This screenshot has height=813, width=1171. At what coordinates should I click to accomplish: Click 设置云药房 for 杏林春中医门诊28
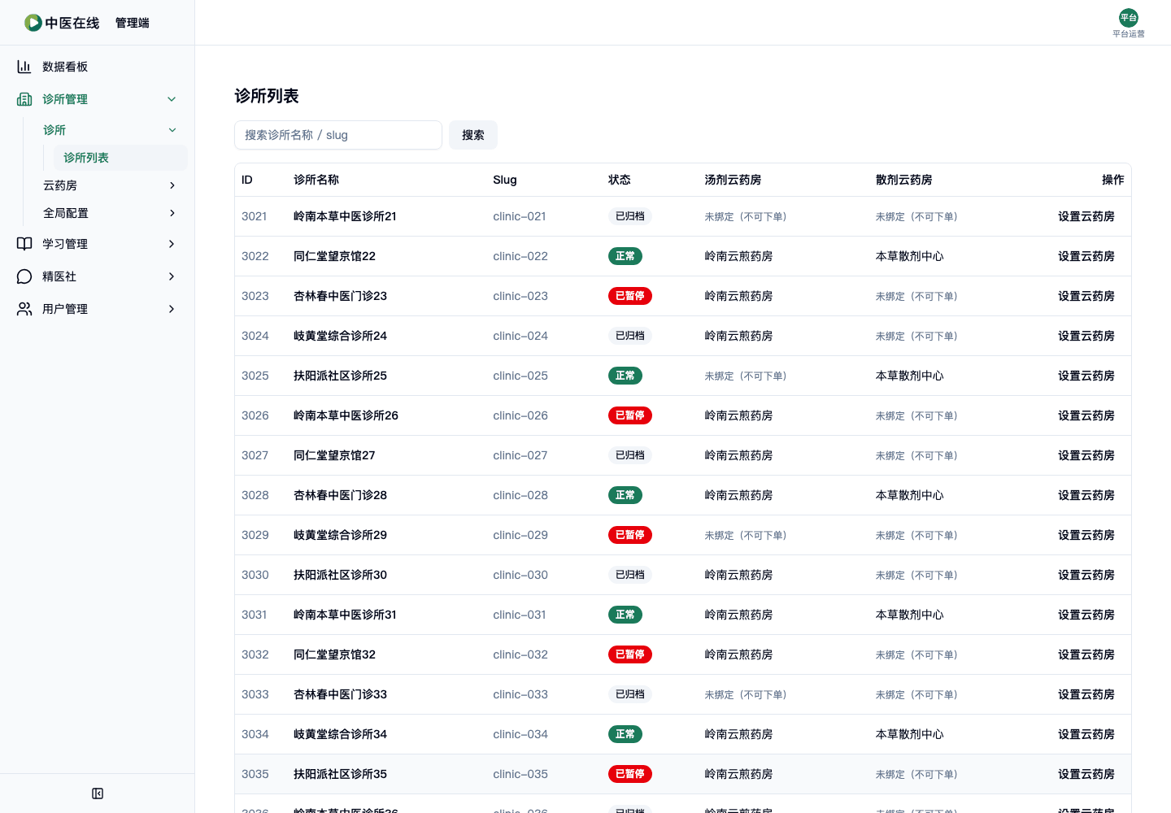click(1086, 495)
